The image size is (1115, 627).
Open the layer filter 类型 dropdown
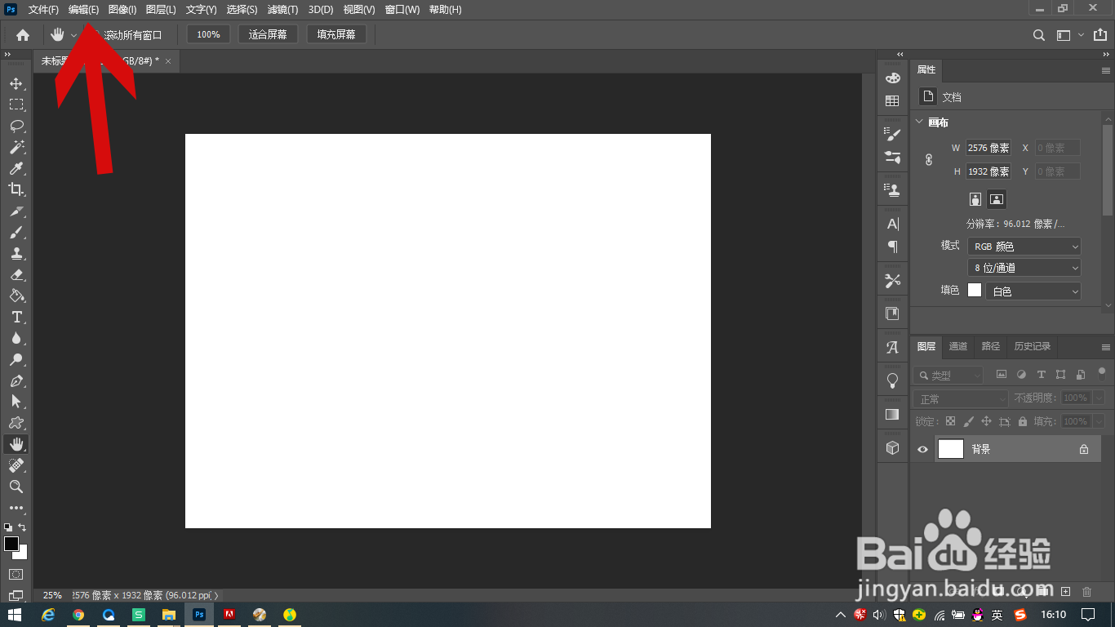[948, 376]
